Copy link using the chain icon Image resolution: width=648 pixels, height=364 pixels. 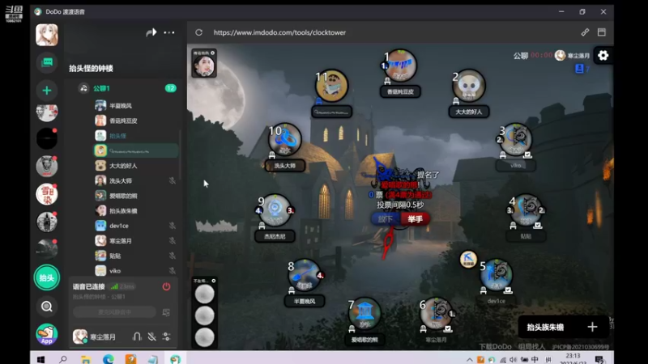[x=585, y=32]
